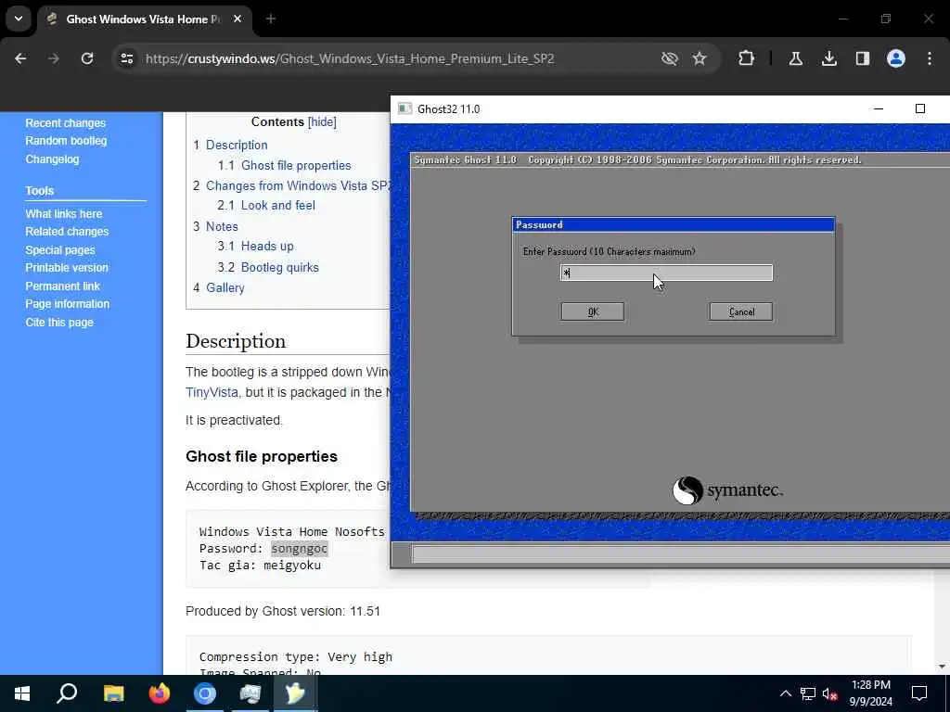Open Related changes link
Image resolution: width=950 pixels, height=712 pixels.
click(67, 231)
